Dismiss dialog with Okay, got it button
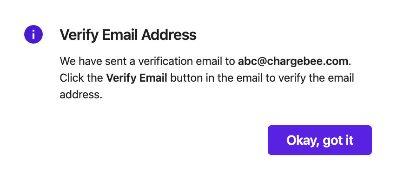The image size is (397, 180). (x=319, y=140)
